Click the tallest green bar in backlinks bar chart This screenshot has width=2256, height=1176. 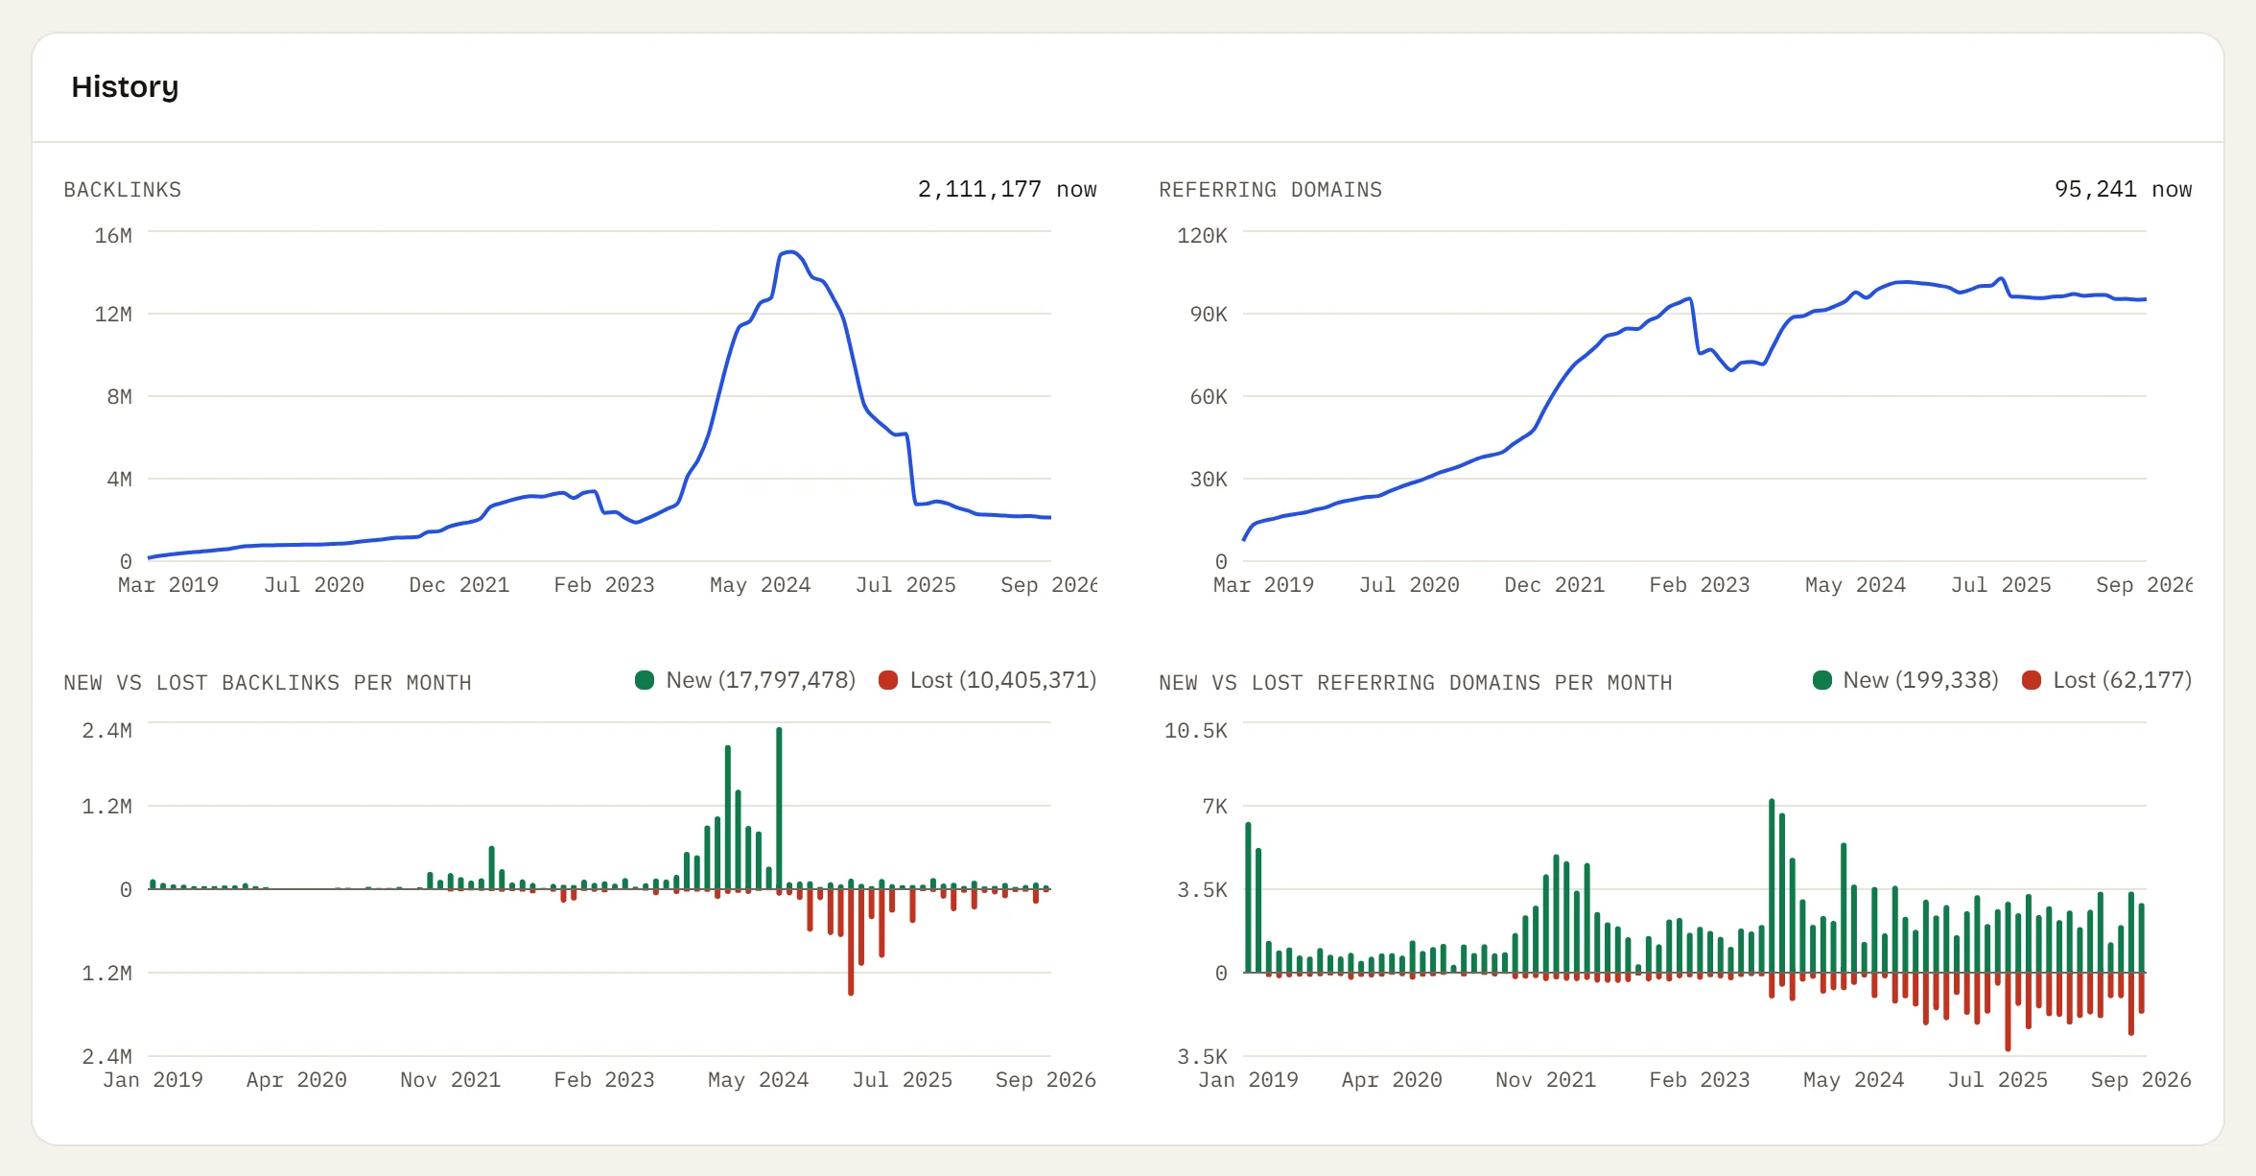click(779, 809)
